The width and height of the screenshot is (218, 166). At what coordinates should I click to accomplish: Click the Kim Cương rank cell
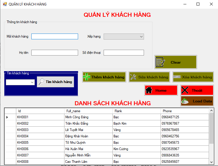pyautogui.click(x=136, y=149)
